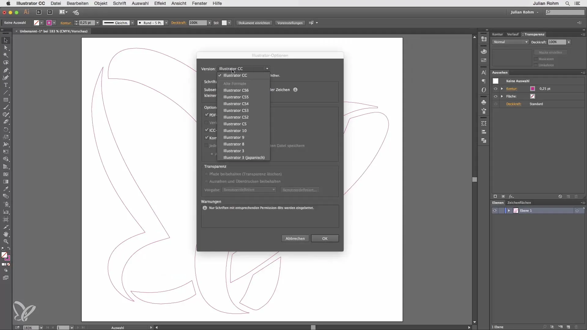Select the Lasso tool

[6, 63]
